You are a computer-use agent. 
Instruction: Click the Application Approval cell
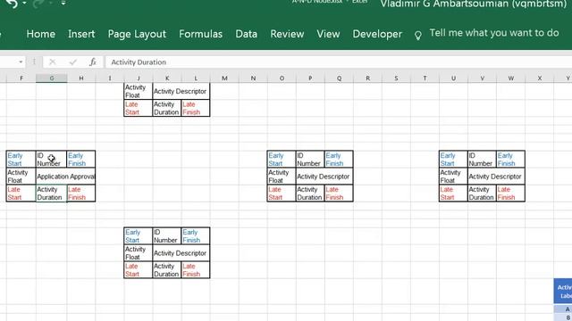65,177
